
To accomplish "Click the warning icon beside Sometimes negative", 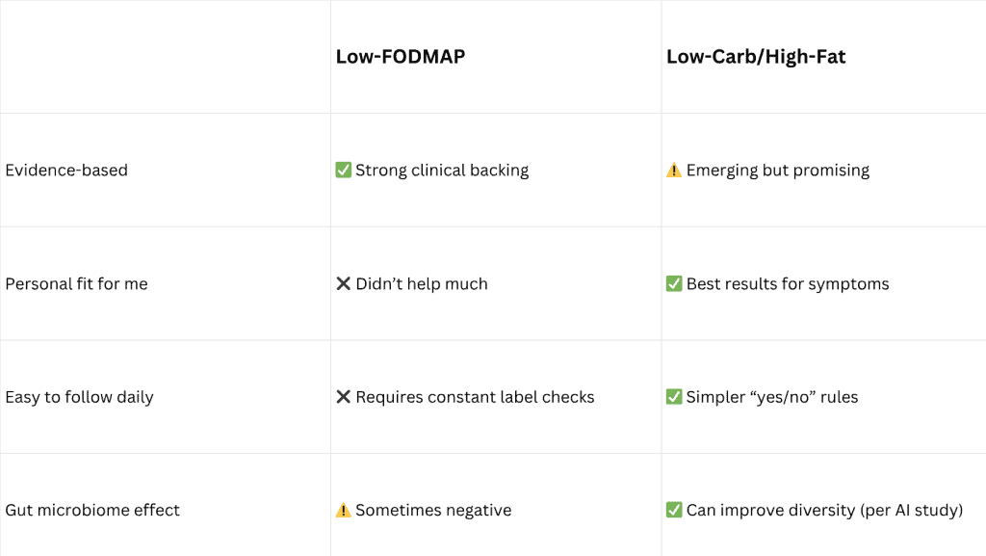I will pyautogui.click(x=344, y=510).
